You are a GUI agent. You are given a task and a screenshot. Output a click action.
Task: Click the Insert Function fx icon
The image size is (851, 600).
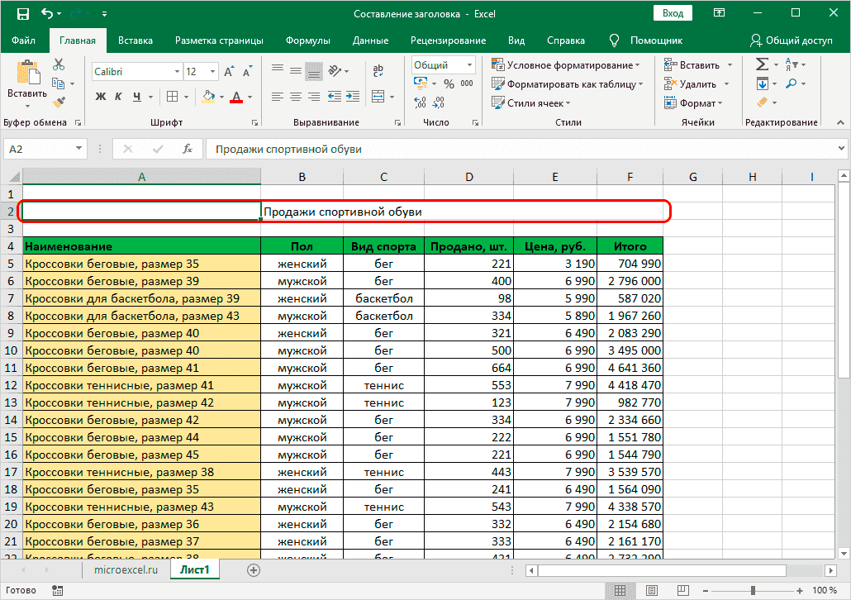pos(188,149)
